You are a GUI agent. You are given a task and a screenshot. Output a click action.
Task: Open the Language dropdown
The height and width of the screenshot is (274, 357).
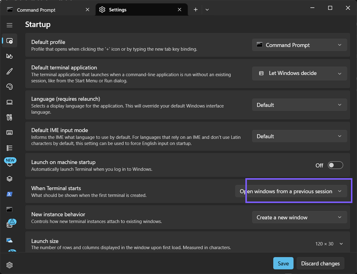tap(299, 105)
